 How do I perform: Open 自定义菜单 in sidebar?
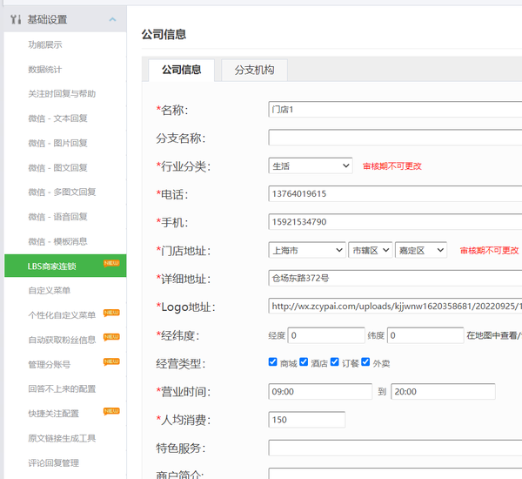[50, 291]
